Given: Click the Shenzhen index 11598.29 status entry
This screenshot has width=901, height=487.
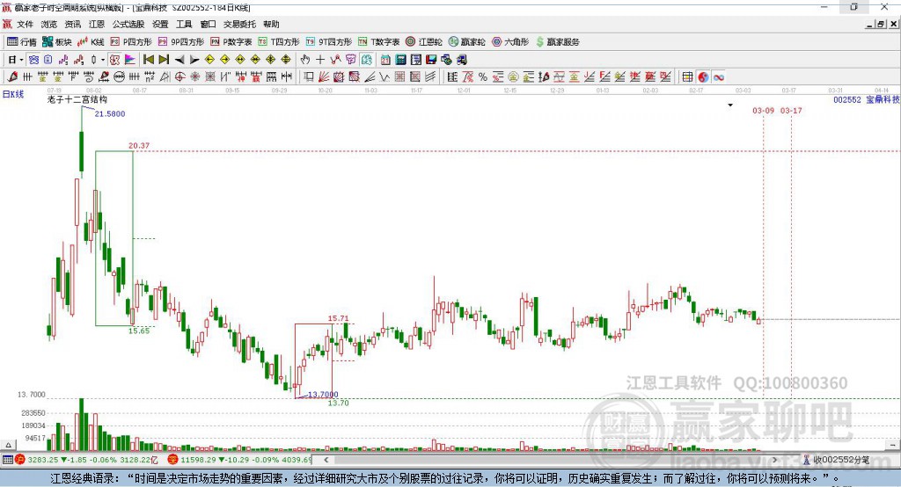Looking at the screenshot, I should (240, 460).
